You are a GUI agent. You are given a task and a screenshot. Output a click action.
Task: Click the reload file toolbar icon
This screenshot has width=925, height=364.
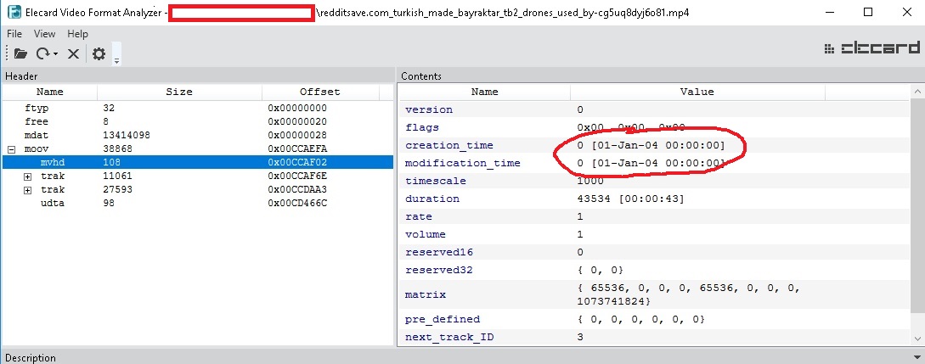(x=42, y=53)
